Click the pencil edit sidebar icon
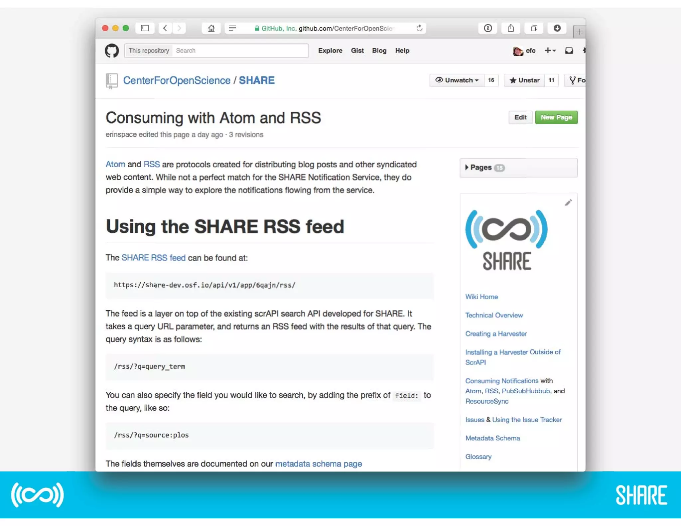This screenshot has width=681, height=526. (x=568, y=203)
